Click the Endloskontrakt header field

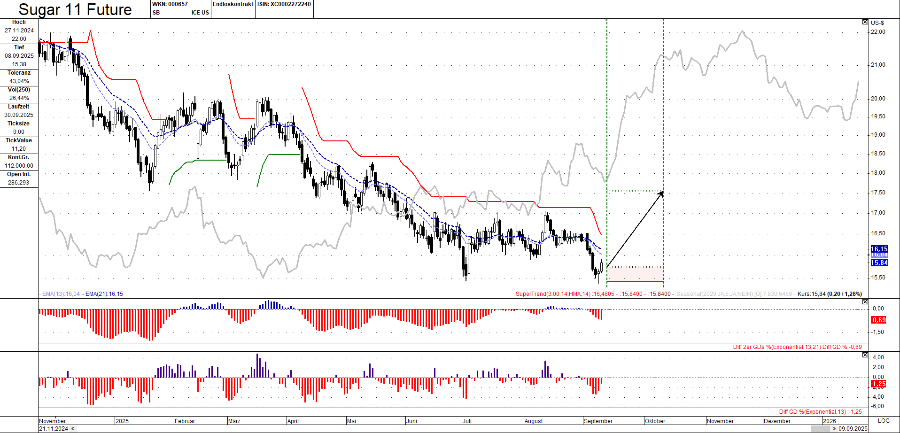233,4
